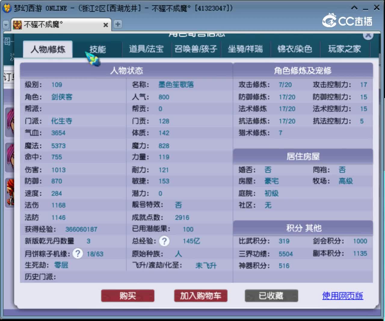Add a new tab with the plus icon

coord(118,24)
